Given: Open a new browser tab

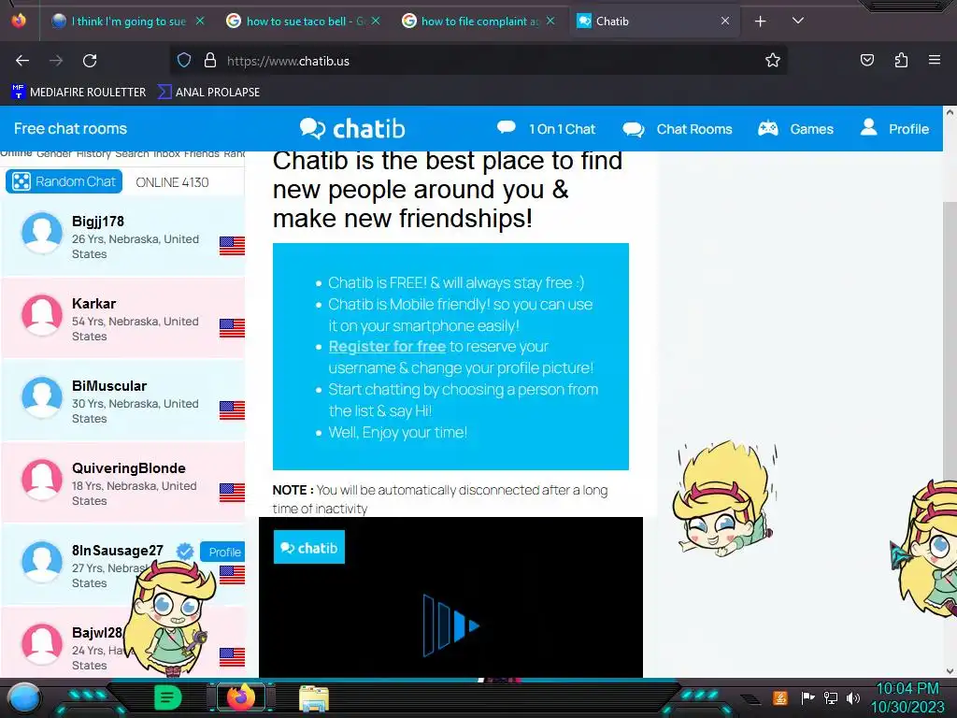Looking at the screenshot, I should (x=760, y=22).
